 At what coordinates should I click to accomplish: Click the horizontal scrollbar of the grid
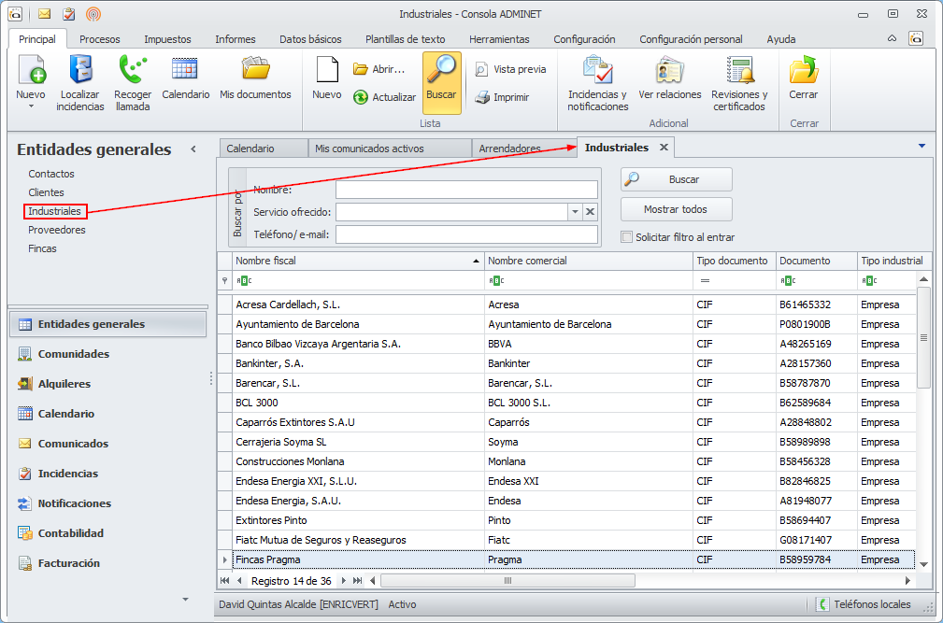pos(507,581)
